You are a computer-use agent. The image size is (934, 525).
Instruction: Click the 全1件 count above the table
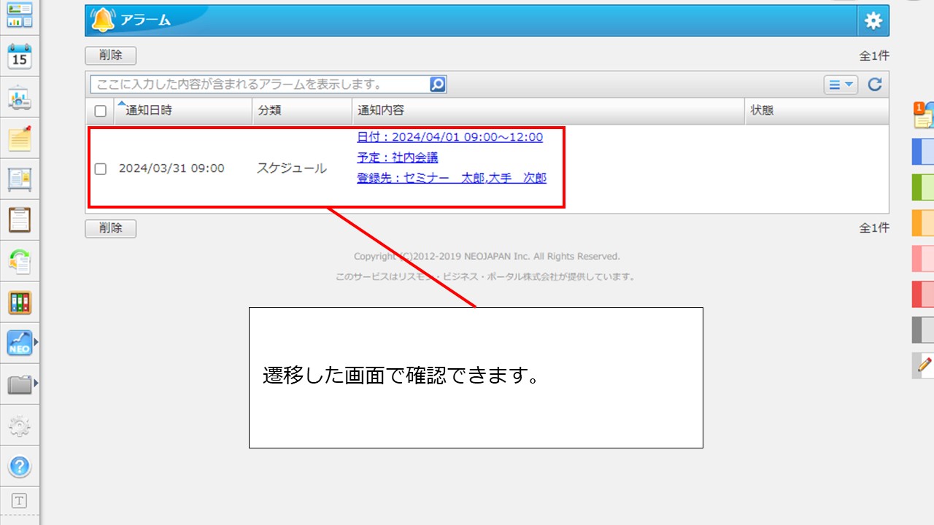point(874,56)
